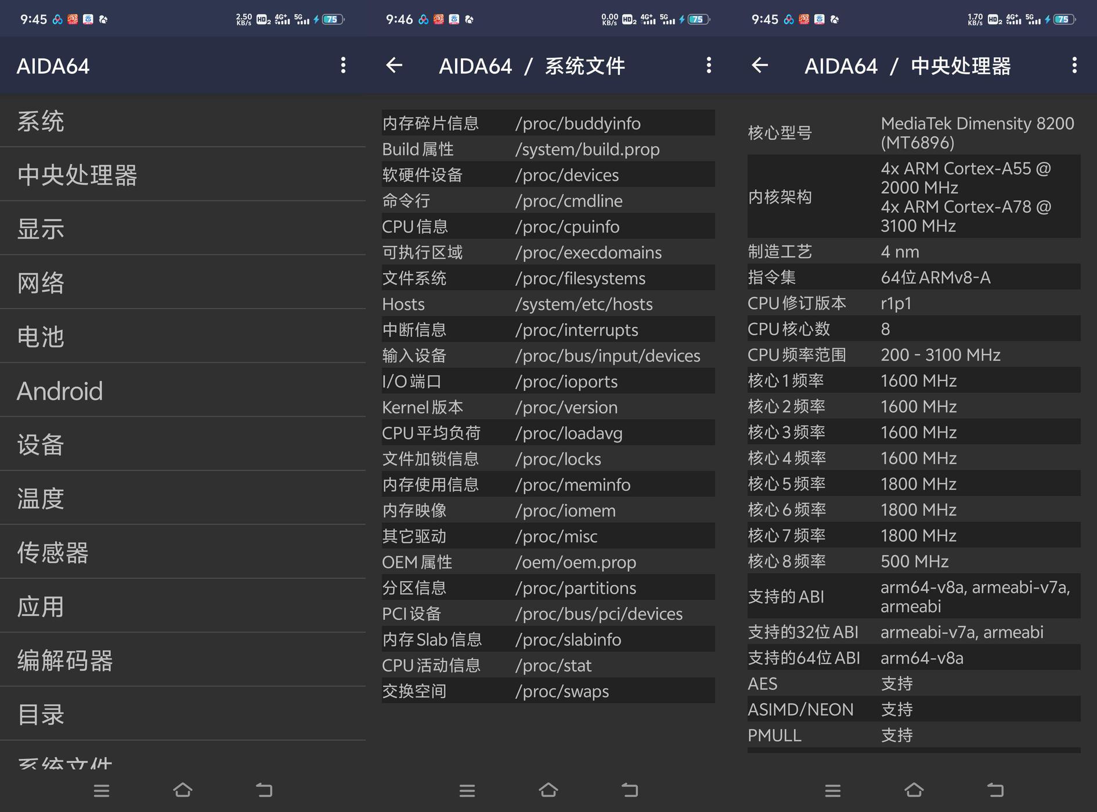Open overflow menu on AIDA64 main screen
Image resolution: width=1097 pixels, height=812 pixels.
(343, 65)
